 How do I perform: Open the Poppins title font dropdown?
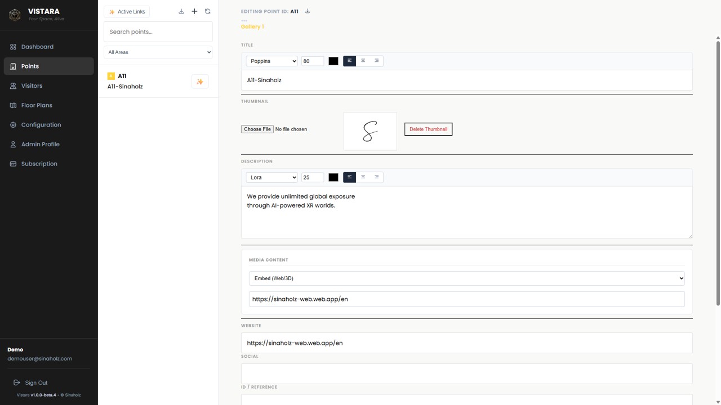[x=272, y=61]
